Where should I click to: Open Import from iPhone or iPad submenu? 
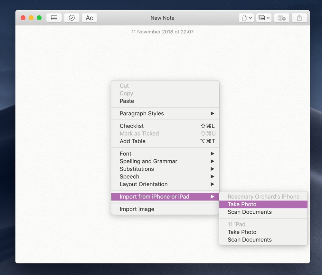pyautogui.click(x=165, y=197)
